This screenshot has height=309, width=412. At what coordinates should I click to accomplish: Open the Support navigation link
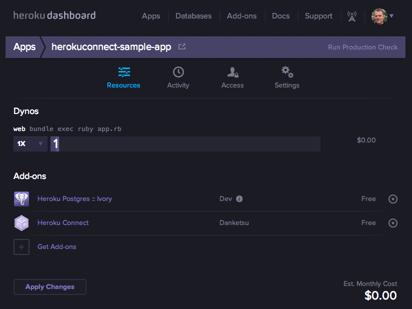pyautogui.click(x=318, y=16)
